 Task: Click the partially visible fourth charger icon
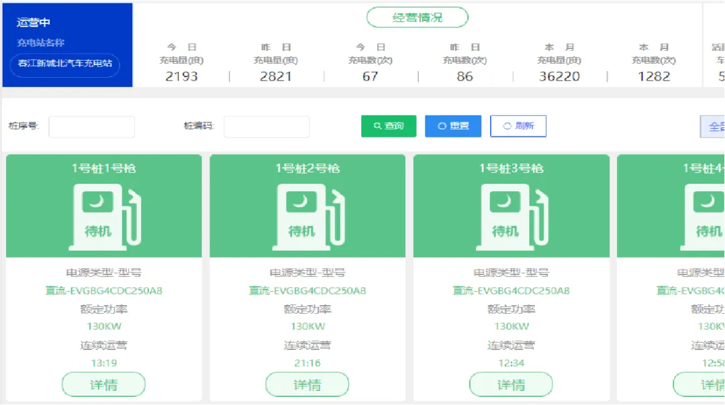[x=702, y=217]
